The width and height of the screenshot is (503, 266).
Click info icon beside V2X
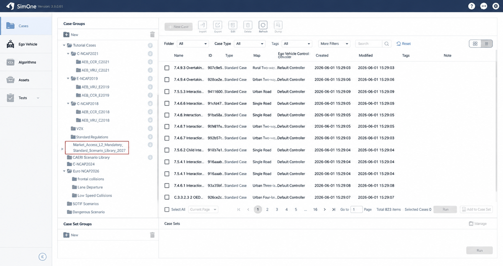[150, 128]
